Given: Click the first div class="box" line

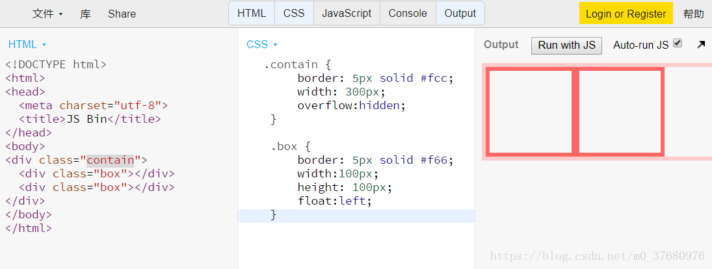Looking at the screenshot, I should [97, 173].
